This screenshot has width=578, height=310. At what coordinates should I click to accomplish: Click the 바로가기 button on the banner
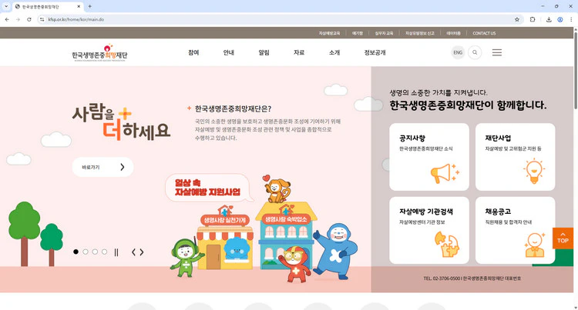point(102,168)
